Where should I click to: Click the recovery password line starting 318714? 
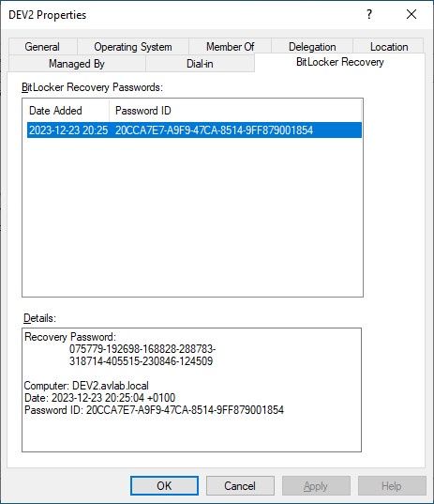coord(142,361)
